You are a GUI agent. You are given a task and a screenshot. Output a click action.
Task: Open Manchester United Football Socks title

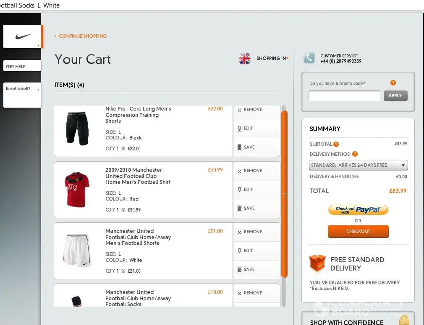pyautogui.click(x=138, y=298)
